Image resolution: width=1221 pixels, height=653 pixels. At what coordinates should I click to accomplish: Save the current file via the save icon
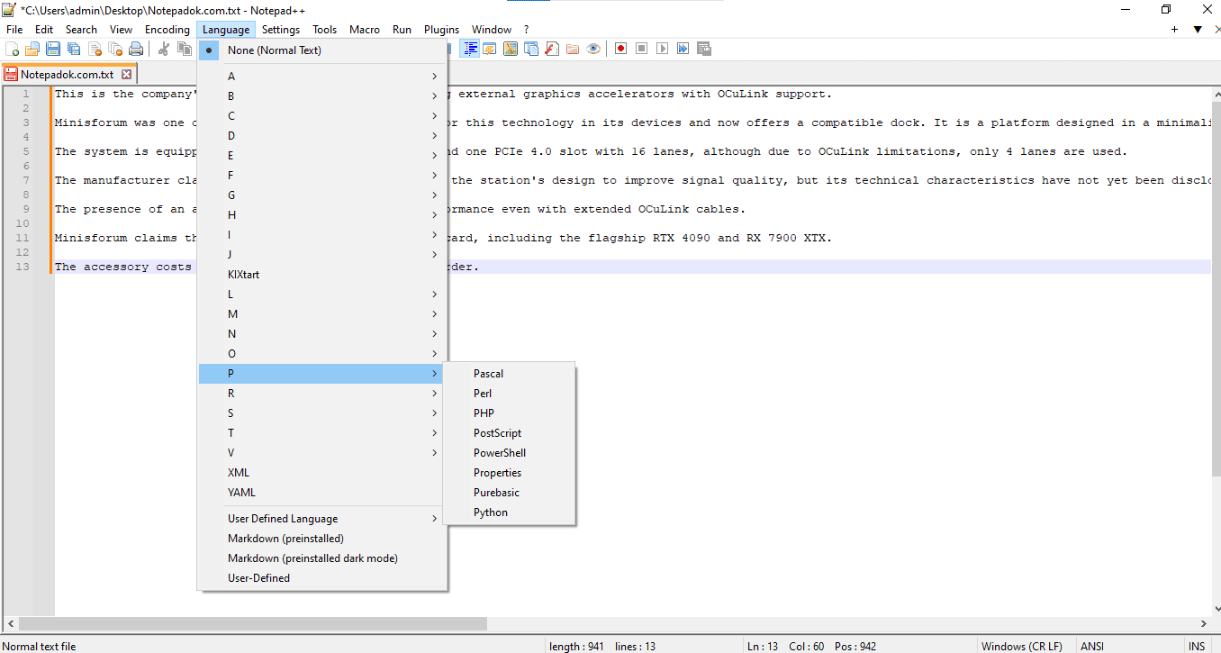(x=52, y=49)
